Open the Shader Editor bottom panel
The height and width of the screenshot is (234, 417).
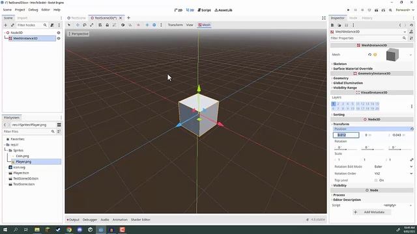[x=141, y=220]
